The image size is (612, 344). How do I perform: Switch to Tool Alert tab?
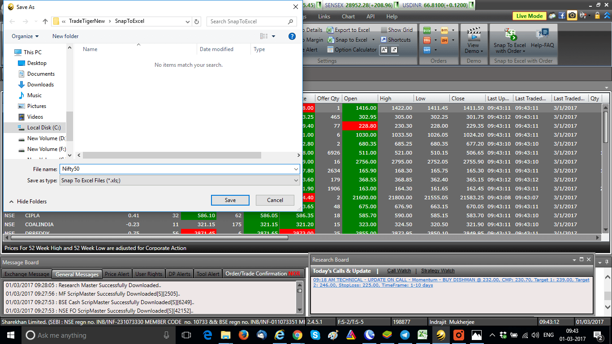pyautogui.click(x=208, y=274)
